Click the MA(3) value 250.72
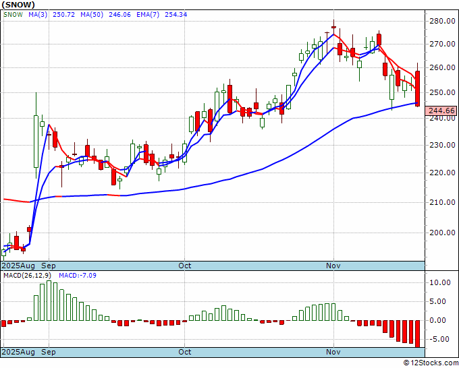 point(64,15)
